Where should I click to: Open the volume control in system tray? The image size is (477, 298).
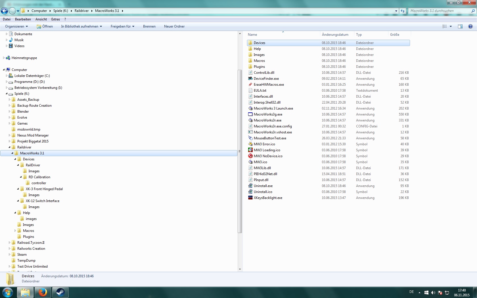(433, 293)
